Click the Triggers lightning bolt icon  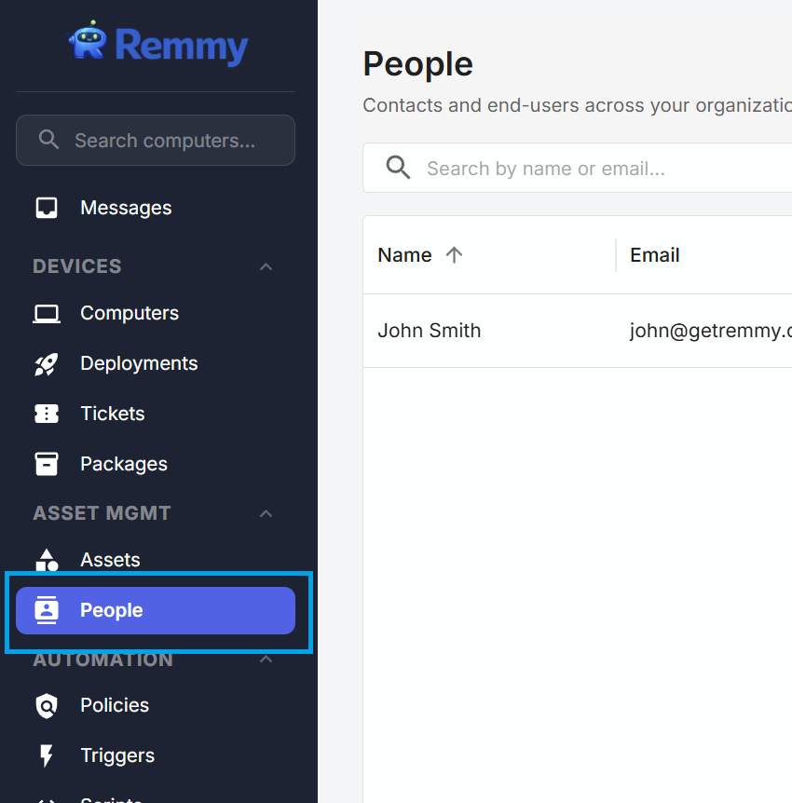coord(47,755)
